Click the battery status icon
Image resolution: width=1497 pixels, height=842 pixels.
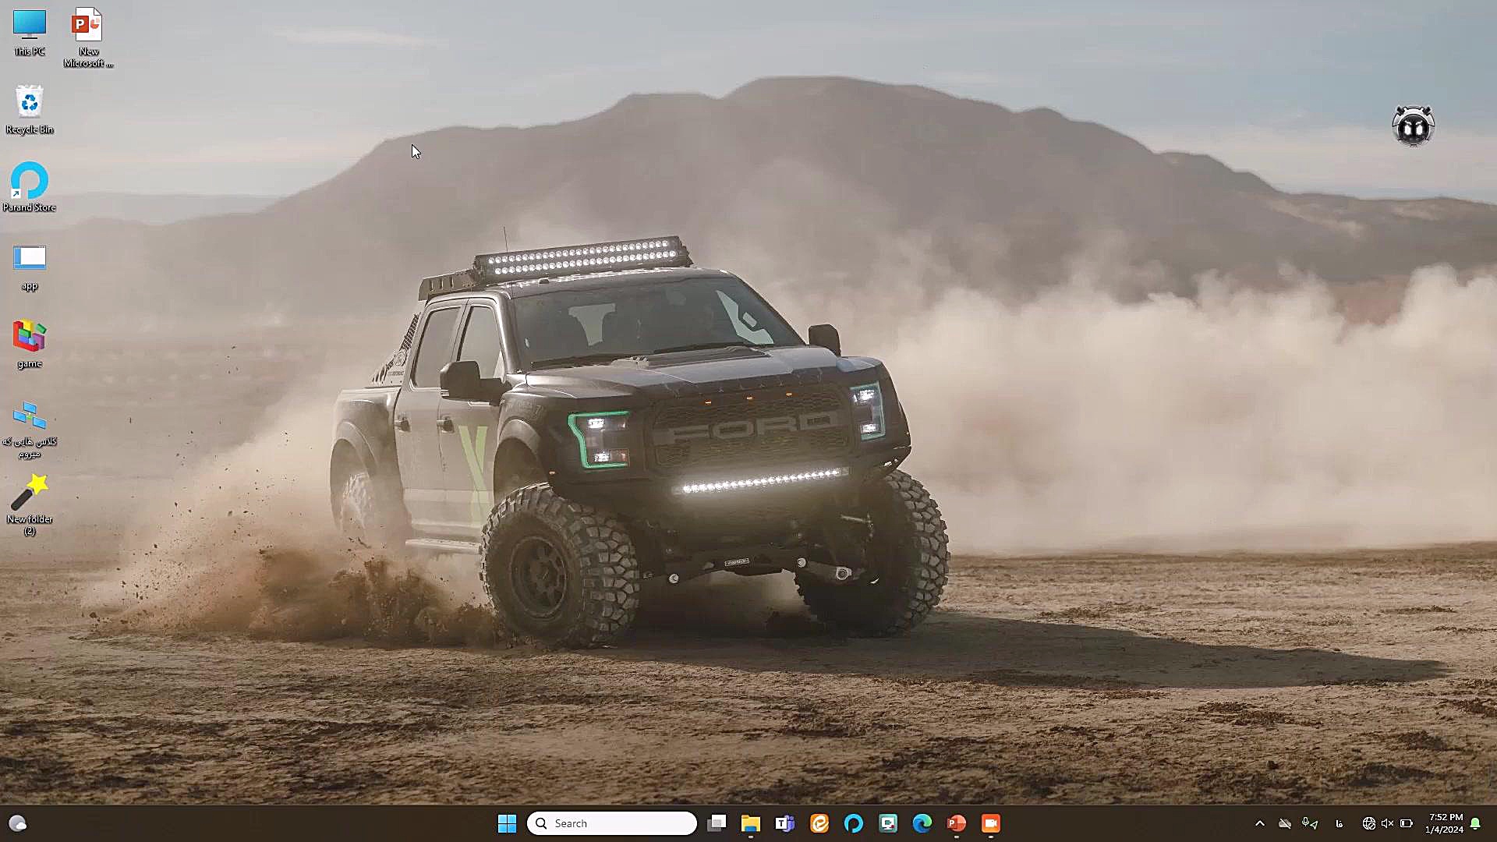1407,823
